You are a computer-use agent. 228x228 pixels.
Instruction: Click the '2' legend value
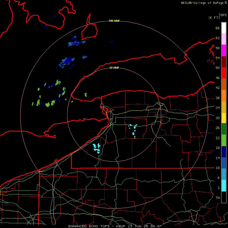tap(219, 188)
